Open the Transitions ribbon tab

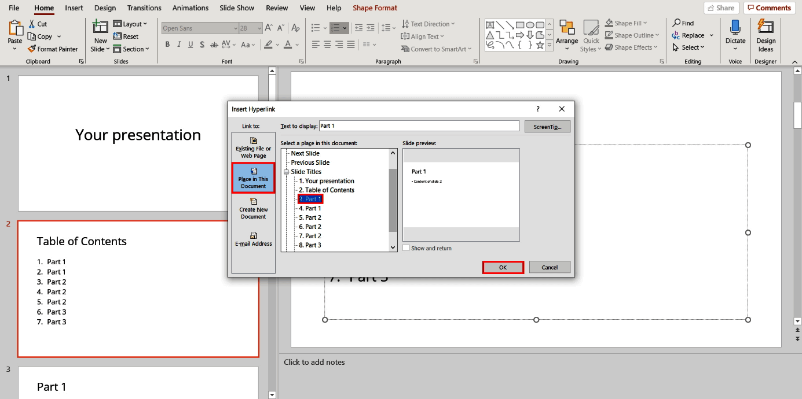(144, 8)
